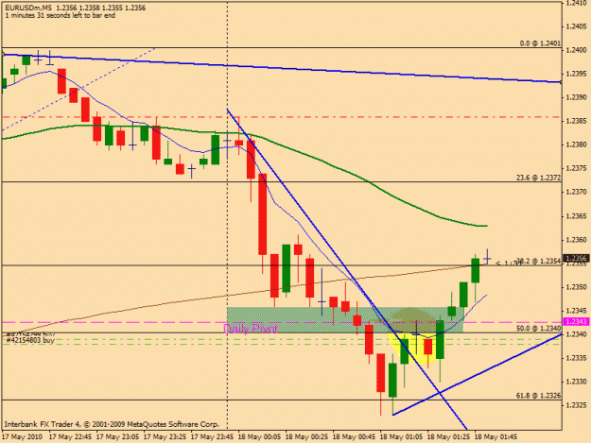Click the 1.2330 price axis label
The height and width of the screenshot is (443, 591).
(576, 382)
